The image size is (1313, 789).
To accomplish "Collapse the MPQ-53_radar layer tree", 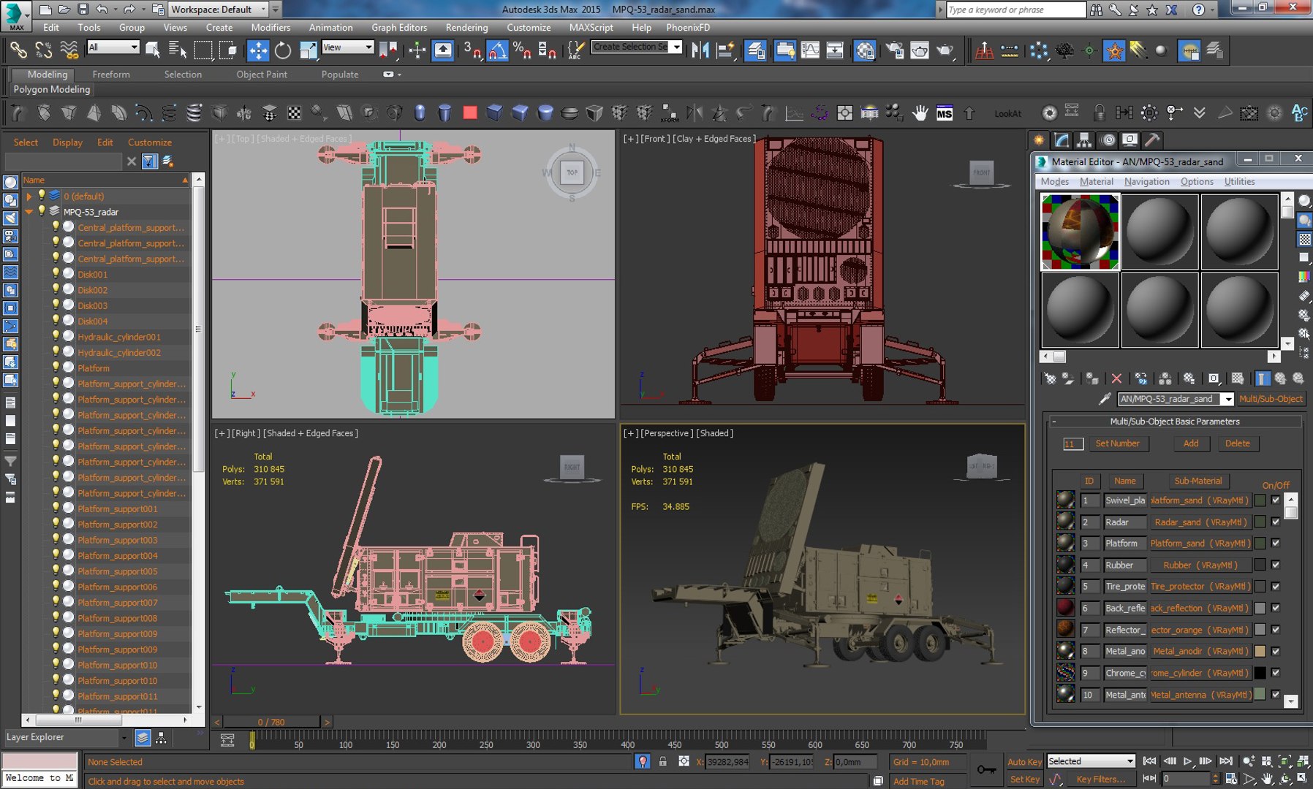I will pyautogui.click(x=29, y=212).
